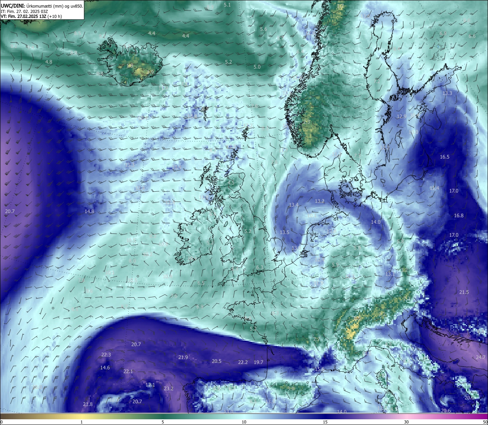This screenshot has height=425, width=488.
Task: Click the 6.3 value over southern England
Action: (x=260, y=268)
